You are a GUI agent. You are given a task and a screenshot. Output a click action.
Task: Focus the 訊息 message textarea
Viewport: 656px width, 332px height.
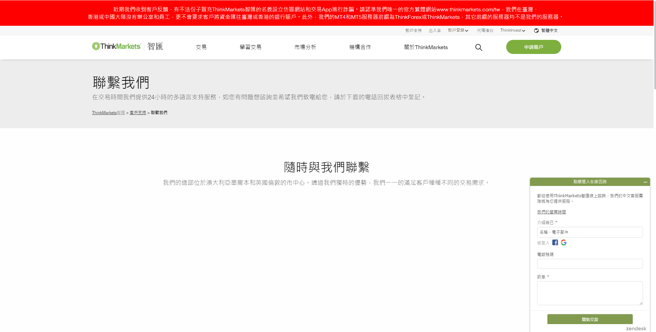[590, 293]
